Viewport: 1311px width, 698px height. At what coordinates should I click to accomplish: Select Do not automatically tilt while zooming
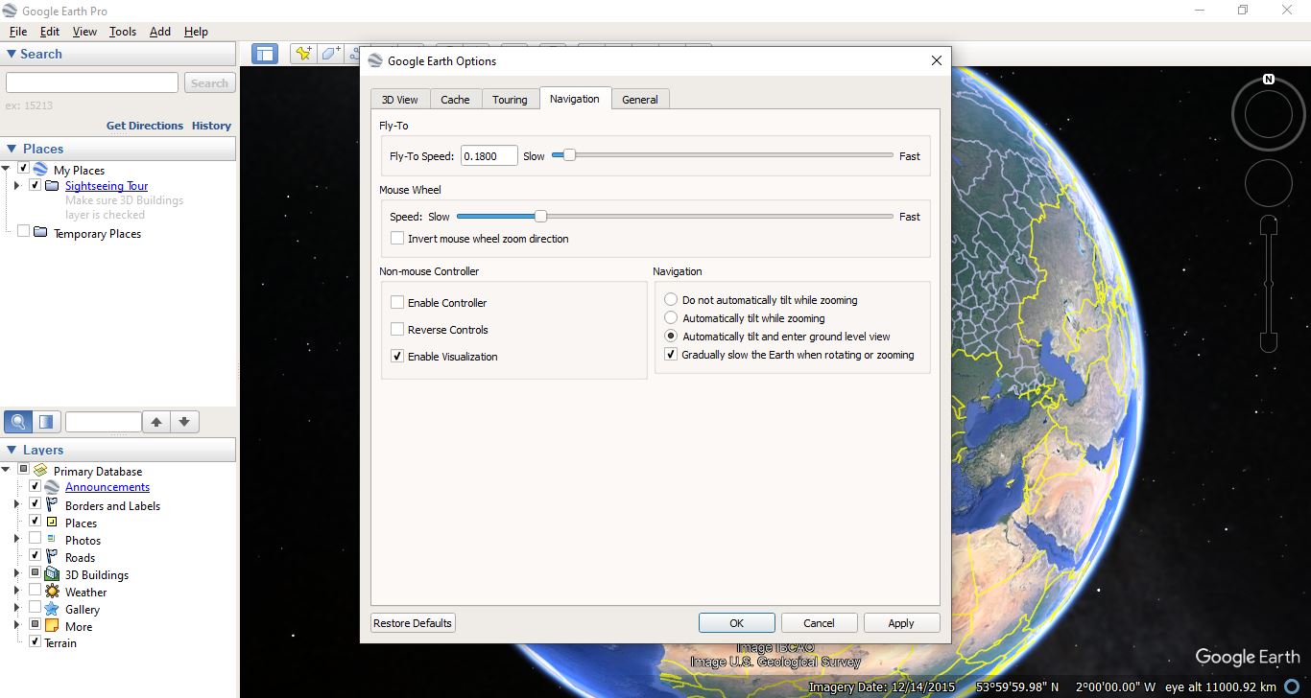click(x=671, y=300)
